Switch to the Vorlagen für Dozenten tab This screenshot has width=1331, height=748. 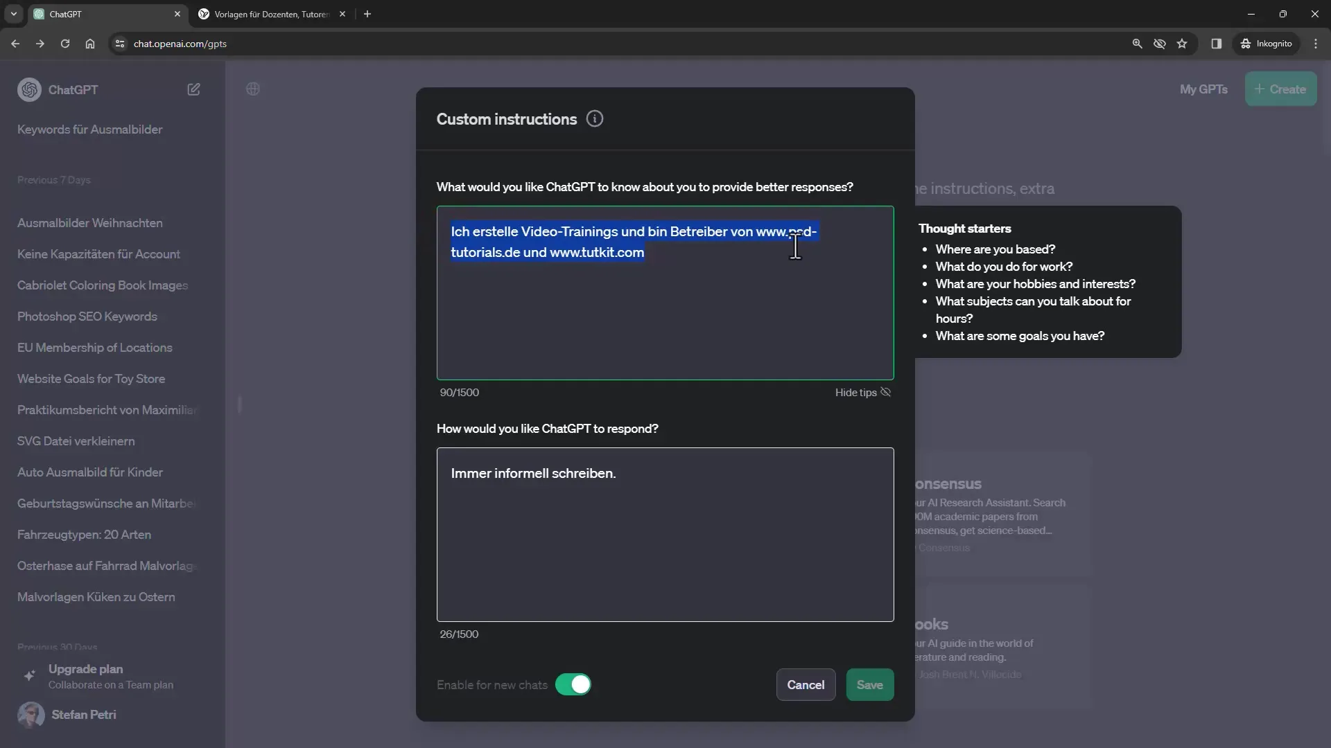pos(272,14)
